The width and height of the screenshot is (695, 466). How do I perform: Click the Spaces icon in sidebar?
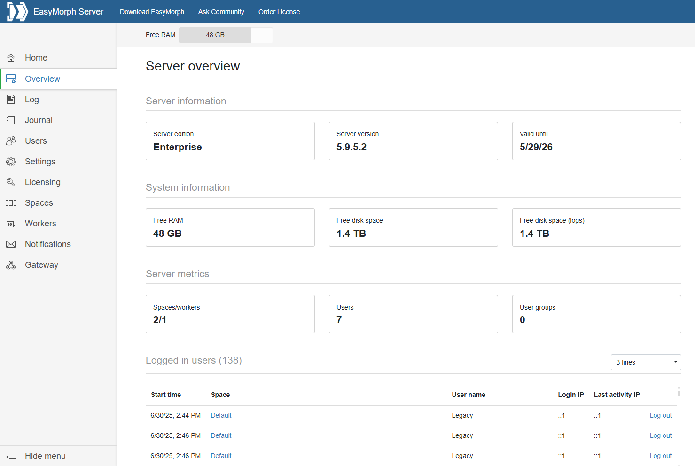(11, 203)
